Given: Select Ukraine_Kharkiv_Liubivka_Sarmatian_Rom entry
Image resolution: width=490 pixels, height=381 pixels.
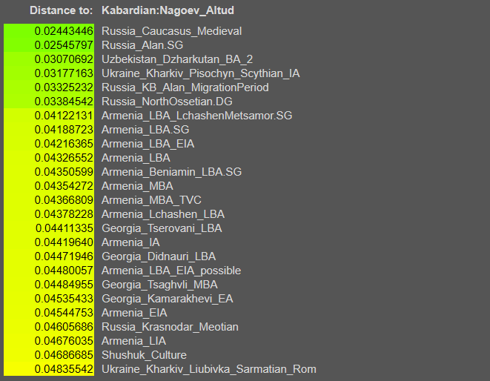Looking at the screenshot, I should click(208, 369).
